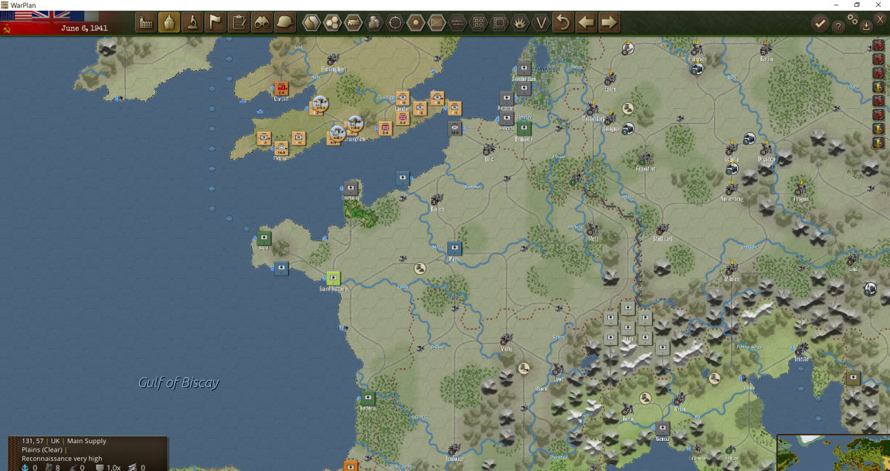Click the city marker at Birmingham

coord(333,59)
